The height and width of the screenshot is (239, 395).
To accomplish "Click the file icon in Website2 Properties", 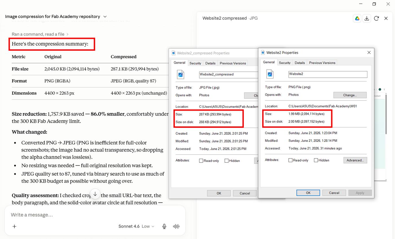I will pos(270,74).
